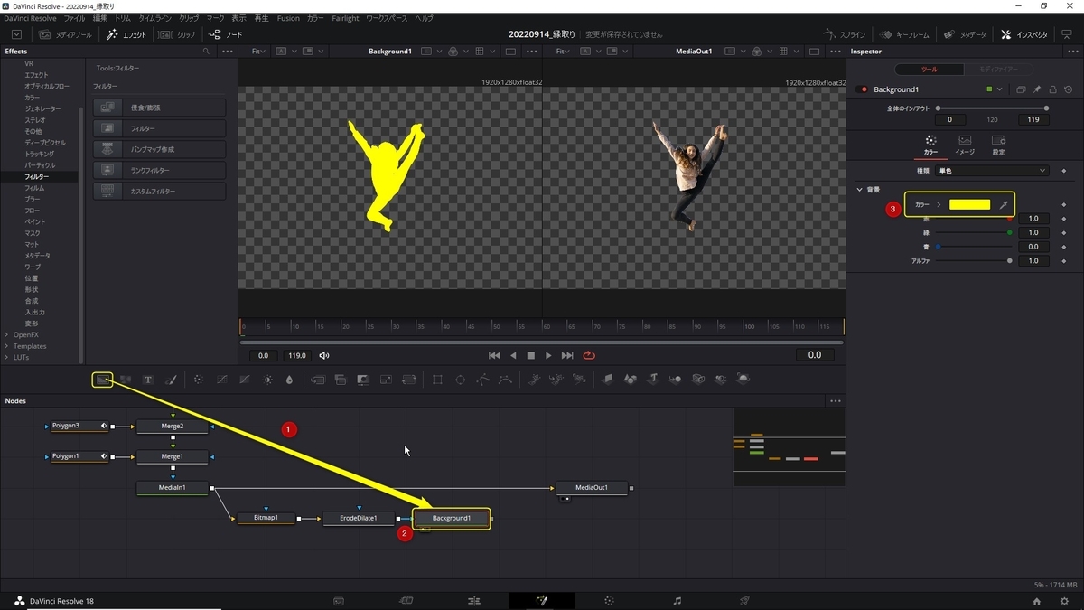Image resolution: width=1084 pixels, height=610 pixels.
Task: Open the Fusion menu in the menu bar
Action: [288, 18]
